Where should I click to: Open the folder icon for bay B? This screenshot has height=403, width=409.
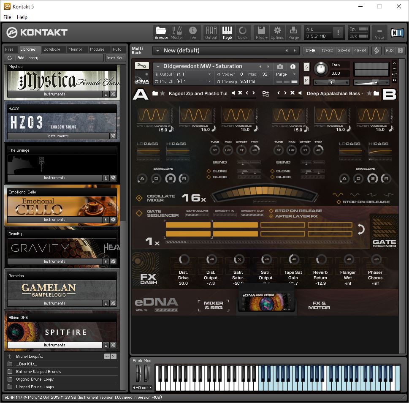point(376,93)
